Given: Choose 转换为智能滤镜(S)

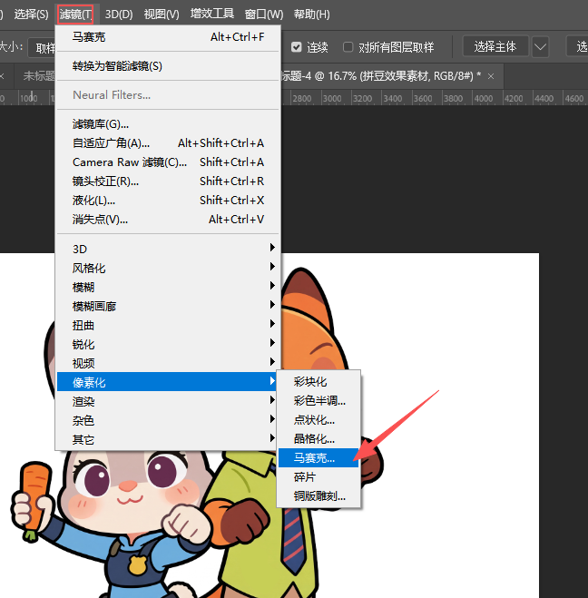Looking at the screenshot, I should pos(168,66).
